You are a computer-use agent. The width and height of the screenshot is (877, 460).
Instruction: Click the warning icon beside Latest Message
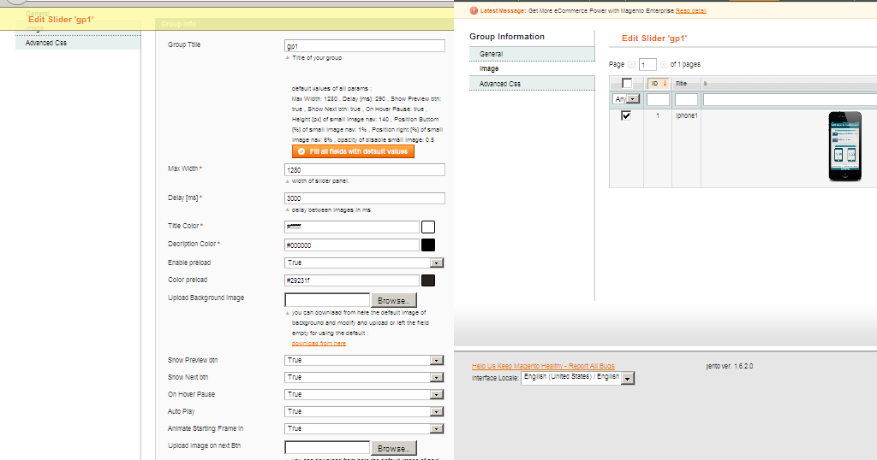point(474,10)
